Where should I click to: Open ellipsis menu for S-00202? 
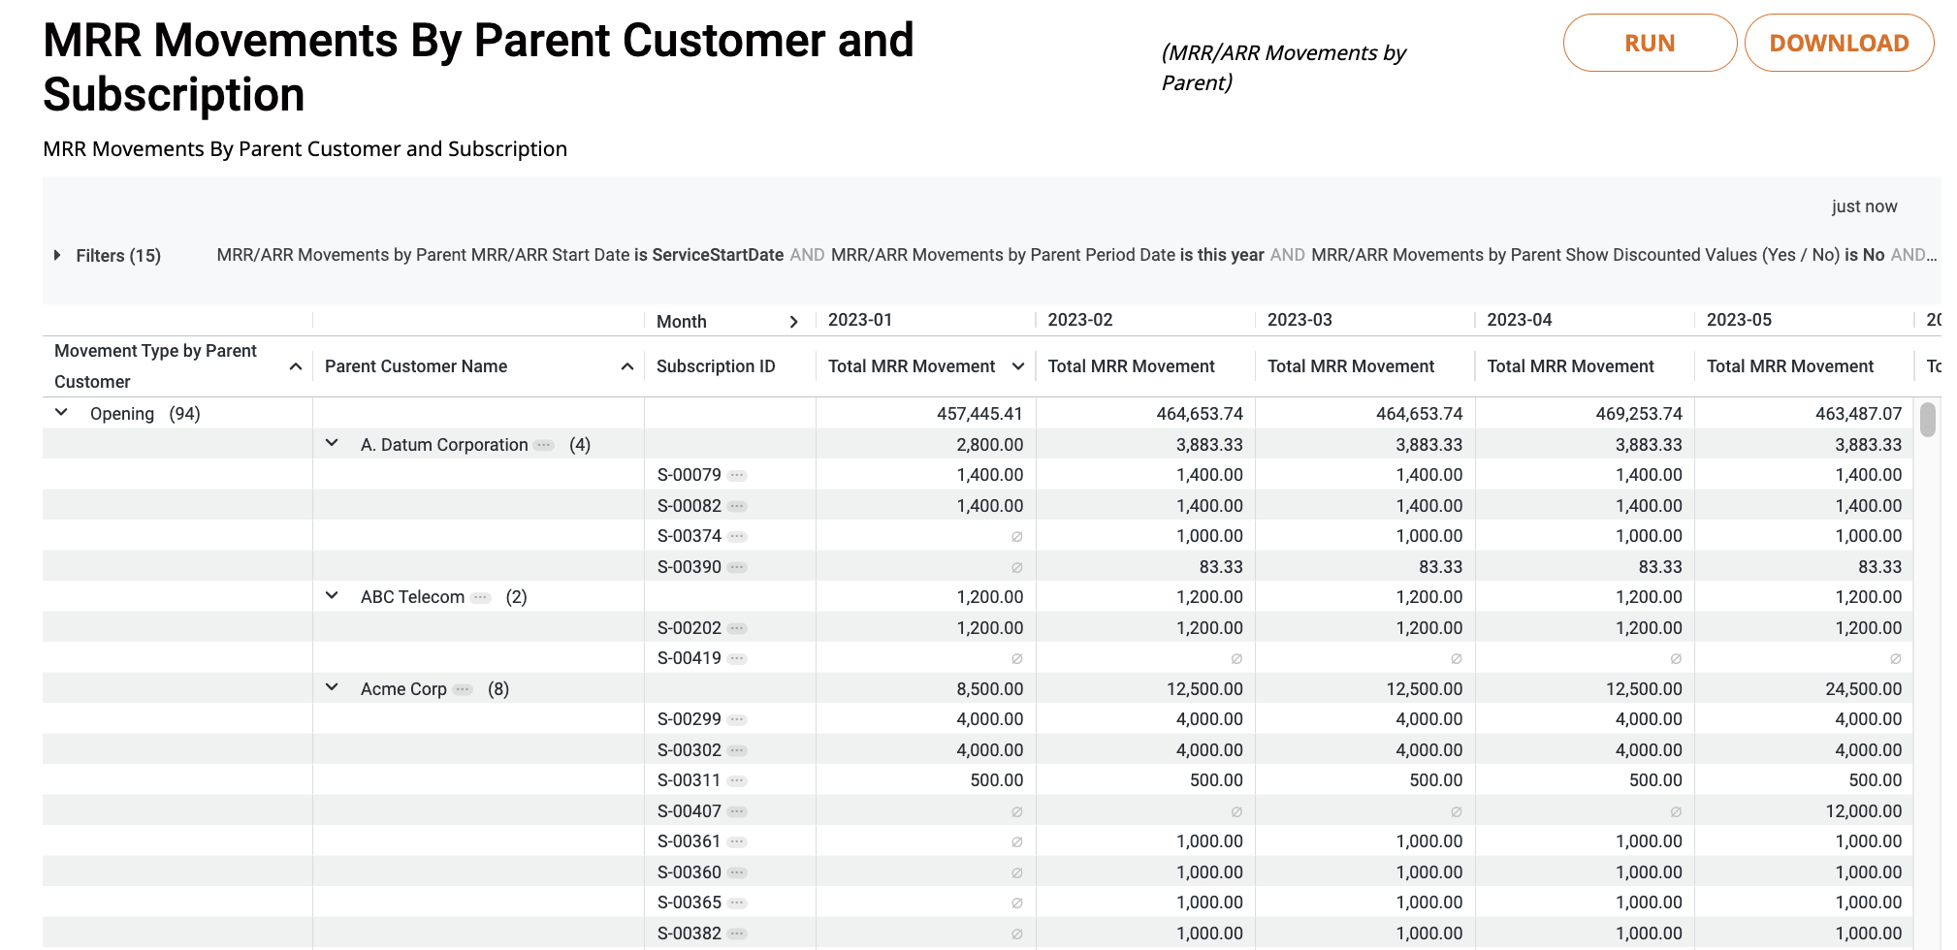tap(737, 628)
